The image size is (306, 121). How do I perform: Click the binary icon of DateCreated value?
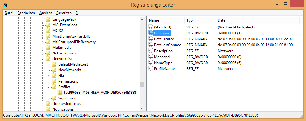coord(151,39)
